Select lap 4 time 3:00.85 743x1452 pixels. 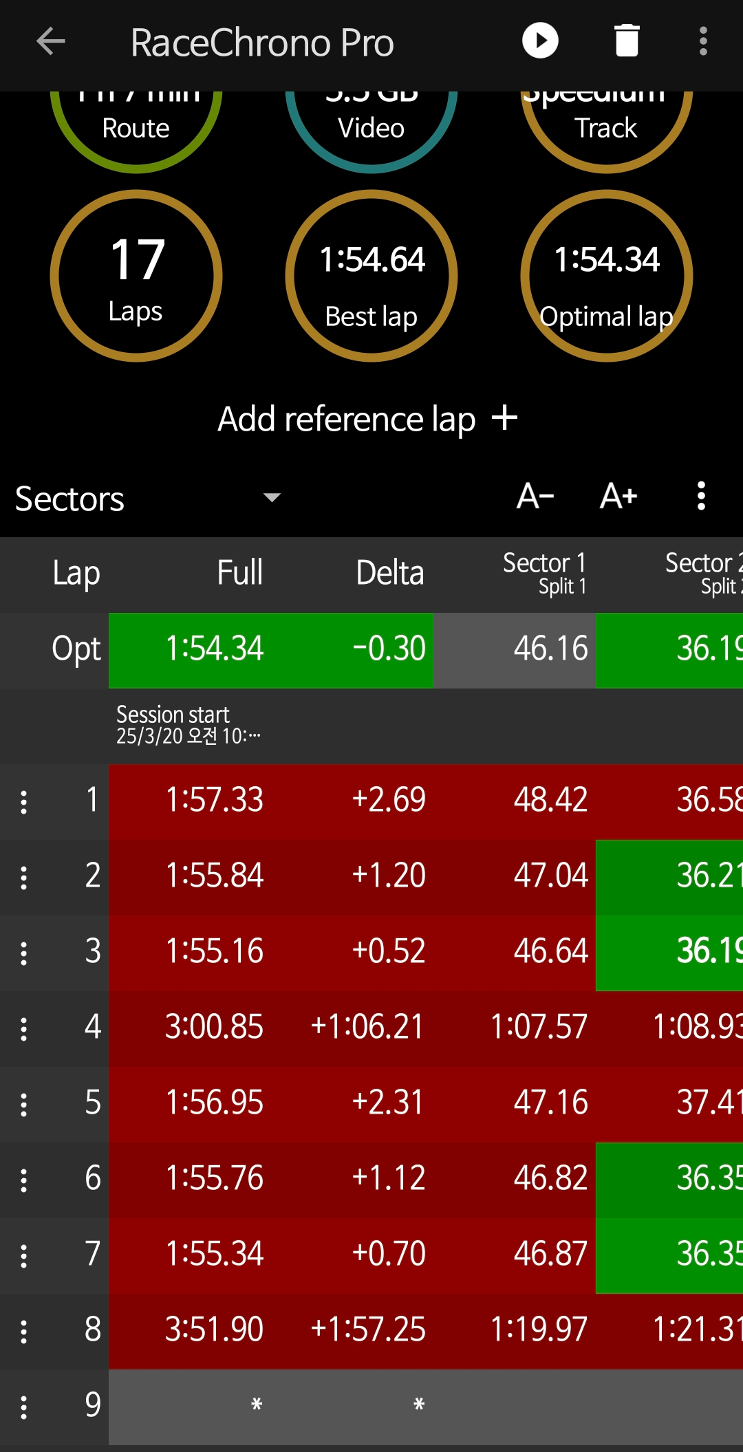189,1029
